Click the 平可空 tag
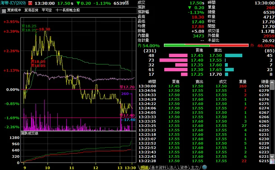The height and width of the screenshot is (170, 275). pyautogui.click(x=47, y=10)
